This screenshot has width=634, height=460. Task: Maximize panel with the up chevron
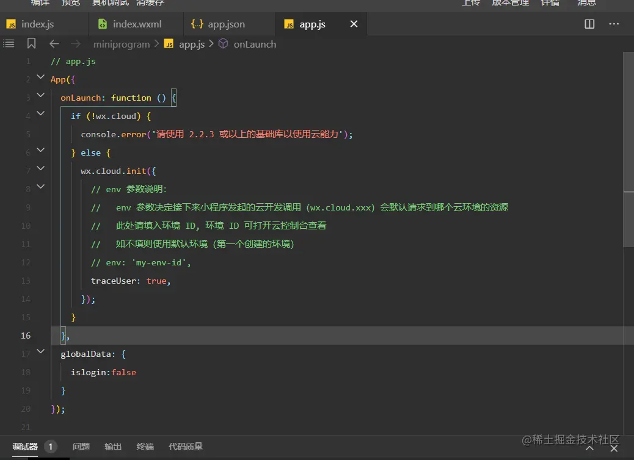coord(589,448)
